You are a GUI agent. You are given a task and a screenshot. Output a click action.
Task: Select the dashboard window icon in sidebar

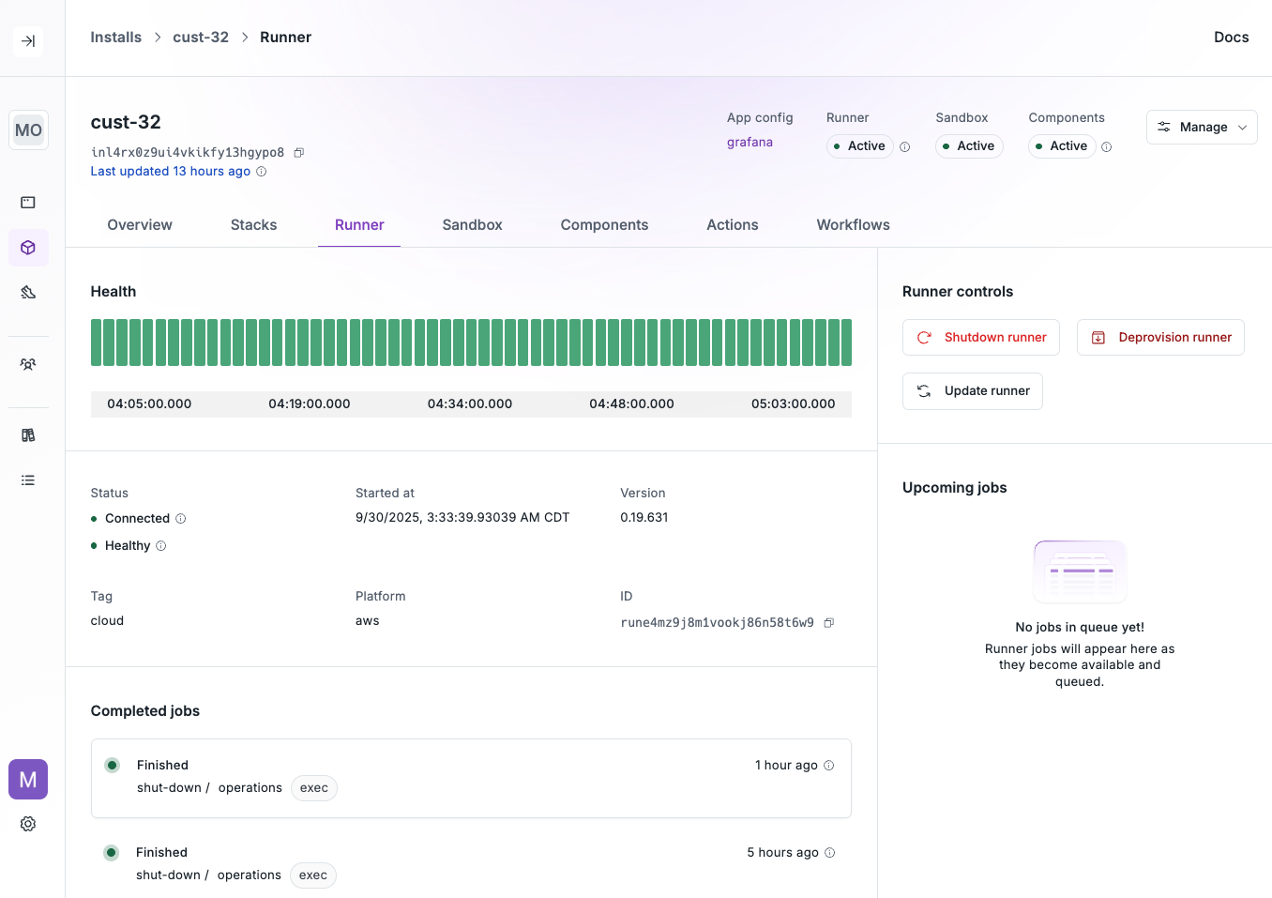click(28, 202)
